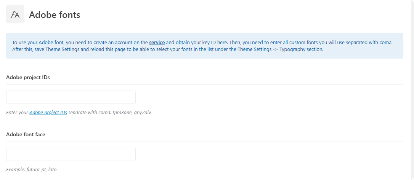Click the blue info notice's first line
The image size is (414, 180).
click(202, 42)
